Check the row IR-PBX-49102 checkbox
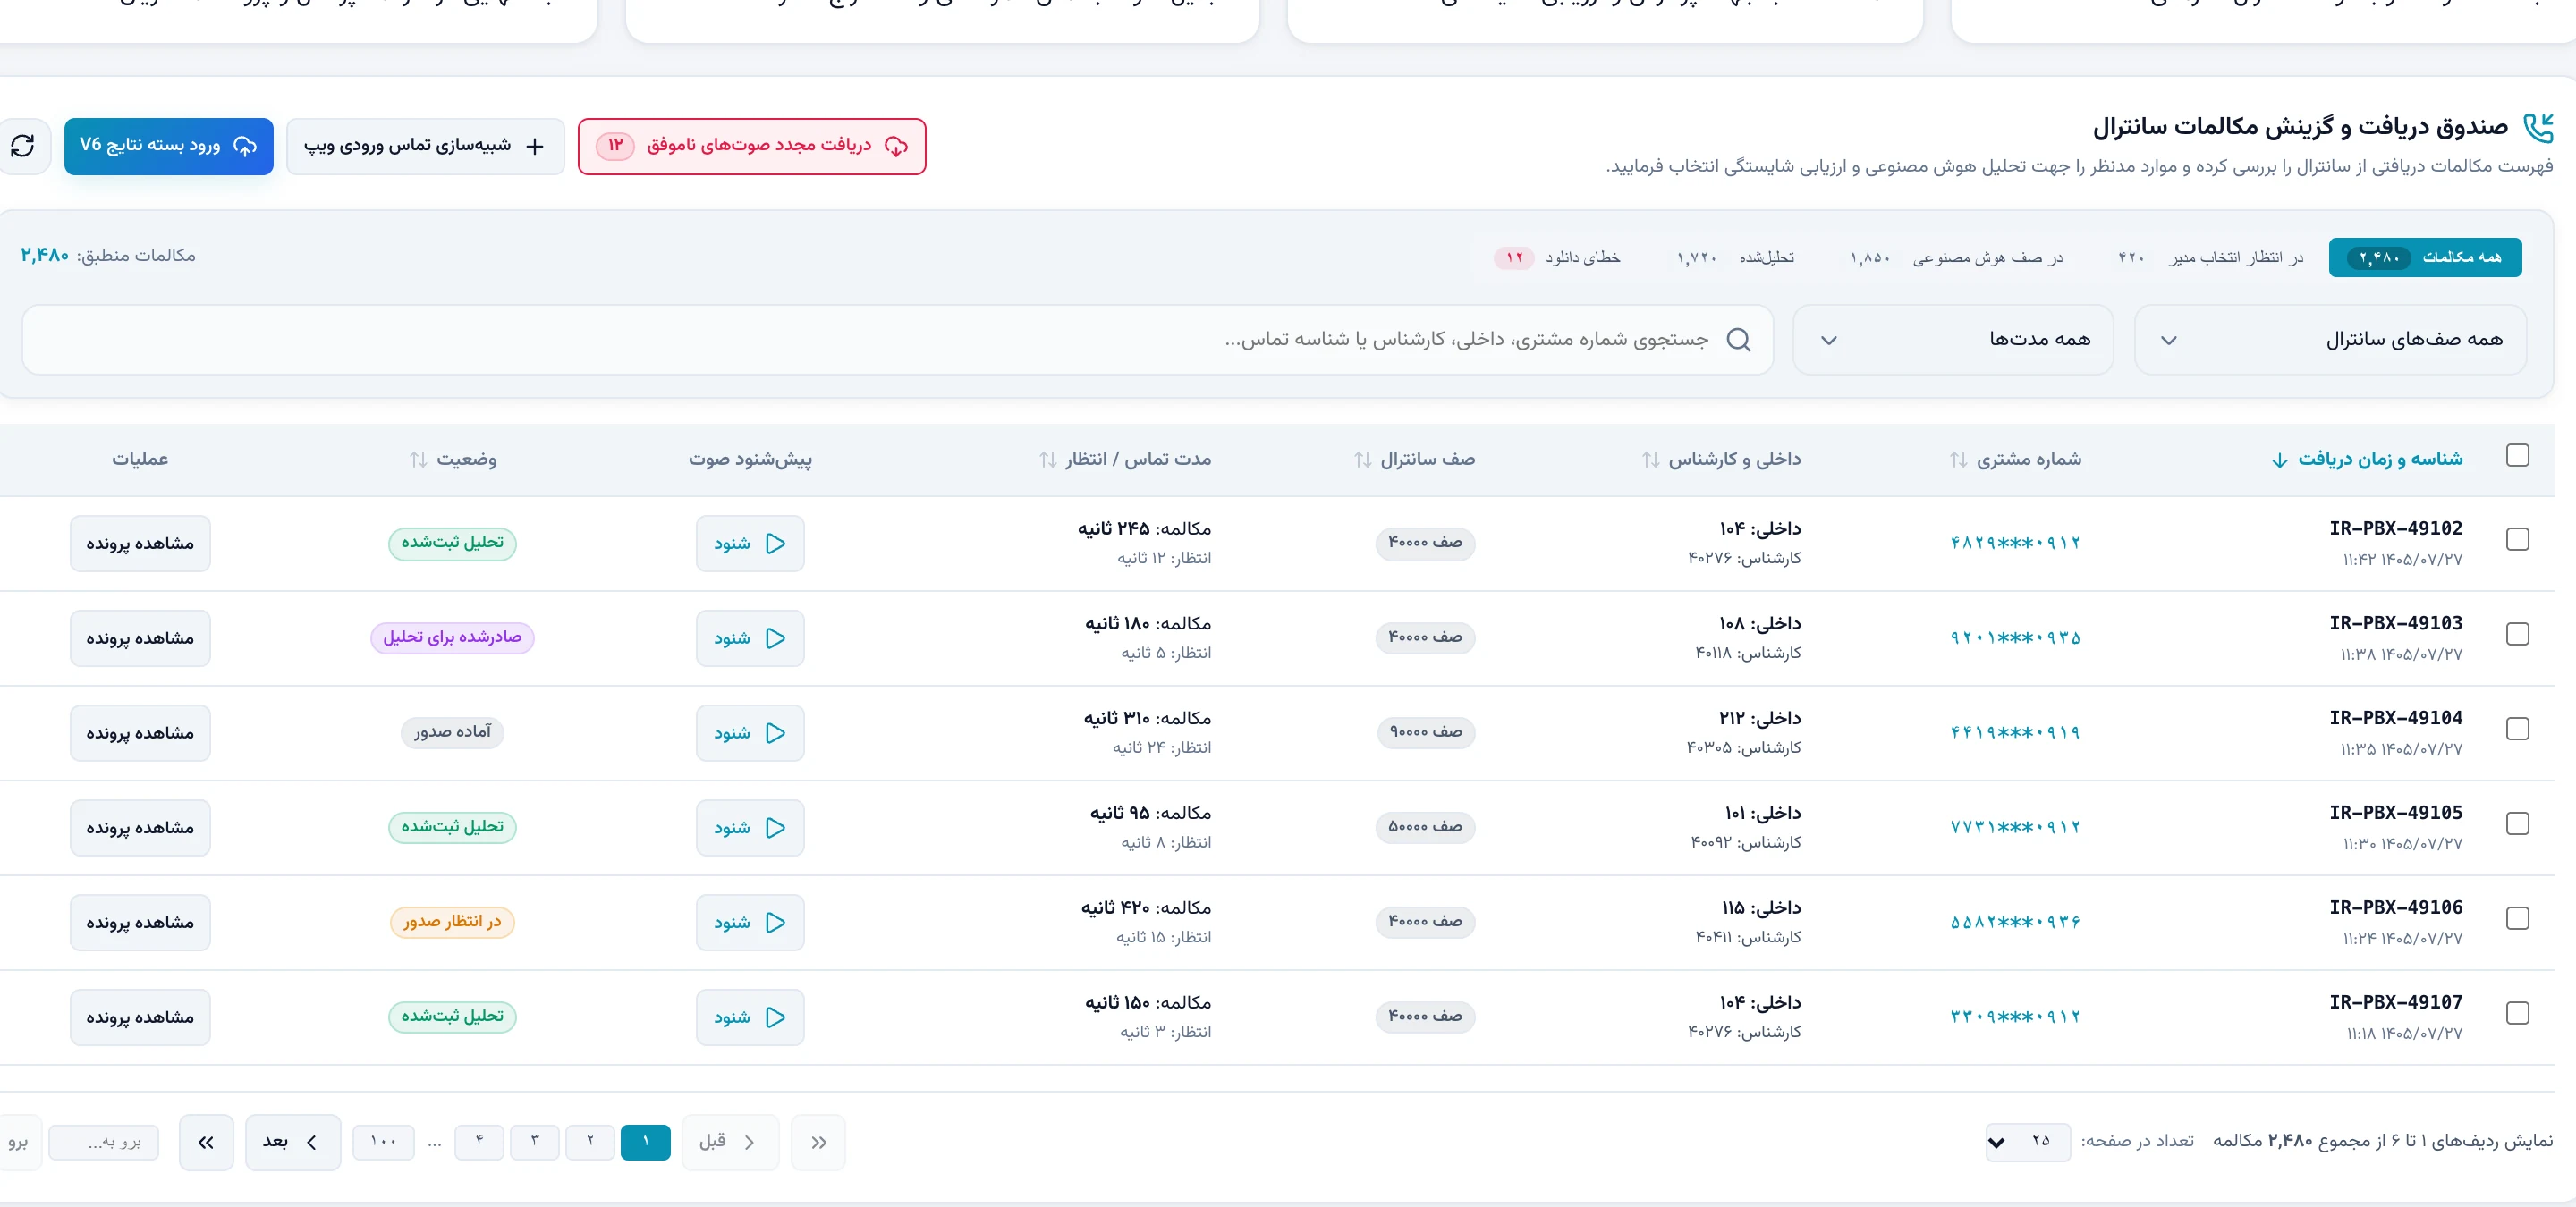The width and height of the screenshot is (2576, 1207). coord(2517,539)
